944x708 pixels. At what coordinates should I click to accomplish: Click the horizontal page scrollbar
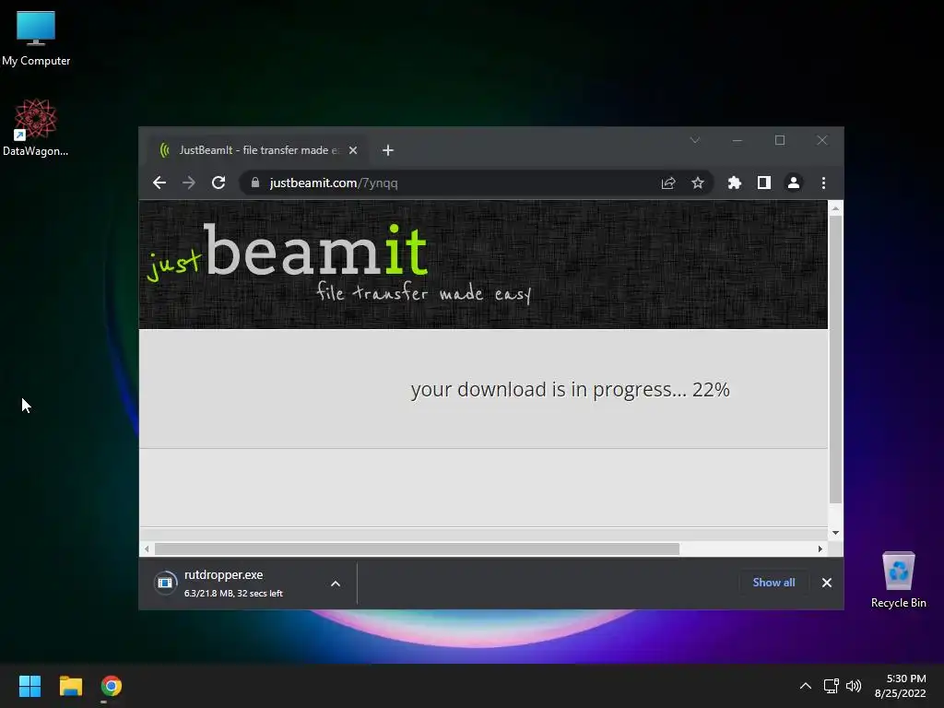417,549
